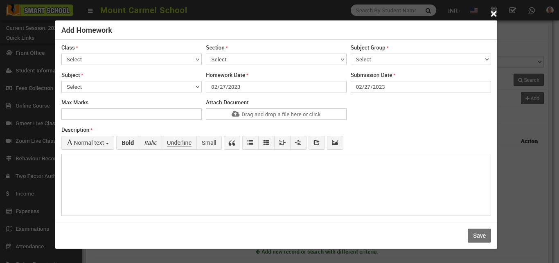Toggle Underline formatting

[x=179, y=143]
